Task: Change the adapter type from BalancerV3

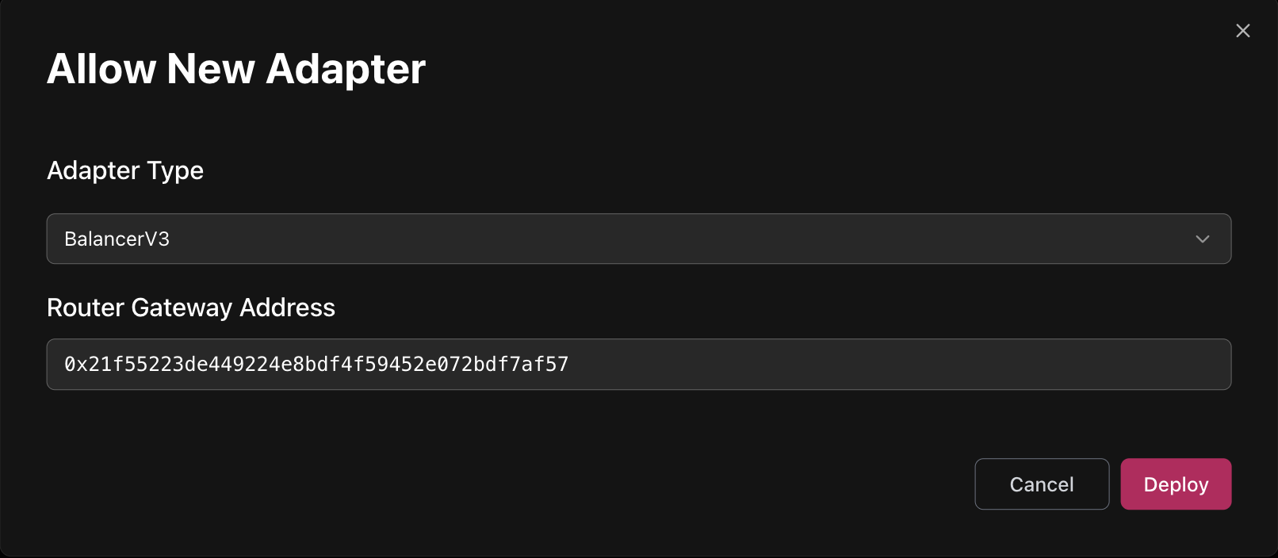Action: [638, 239]
